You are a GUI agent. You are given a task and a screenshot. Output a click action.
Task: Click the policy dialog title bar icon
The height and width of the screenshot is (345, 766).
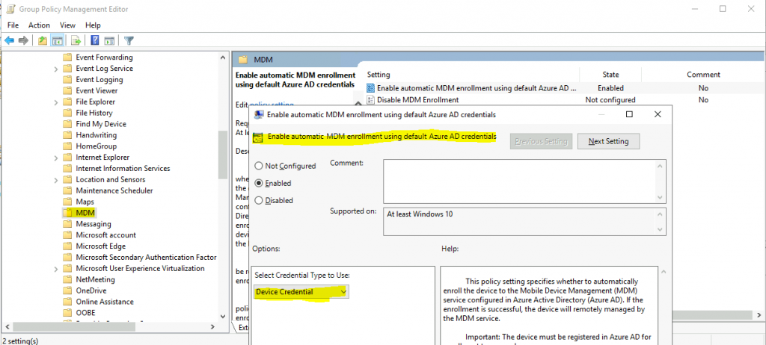point(260,115)
